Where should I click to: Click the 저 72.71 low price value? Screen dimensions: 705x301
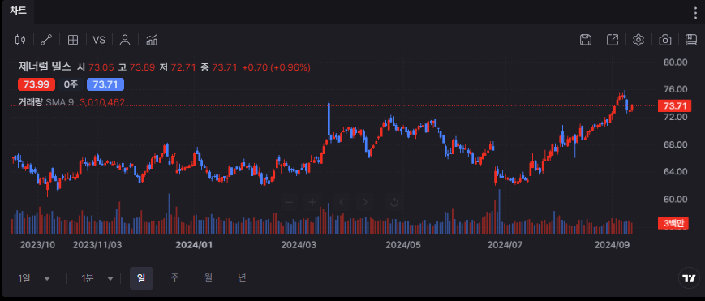coord(178,67)
